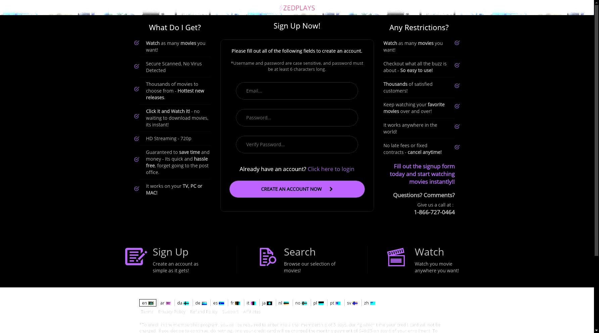
Task: Open the Privacy Policy footer link
Action: coord(172,312)
